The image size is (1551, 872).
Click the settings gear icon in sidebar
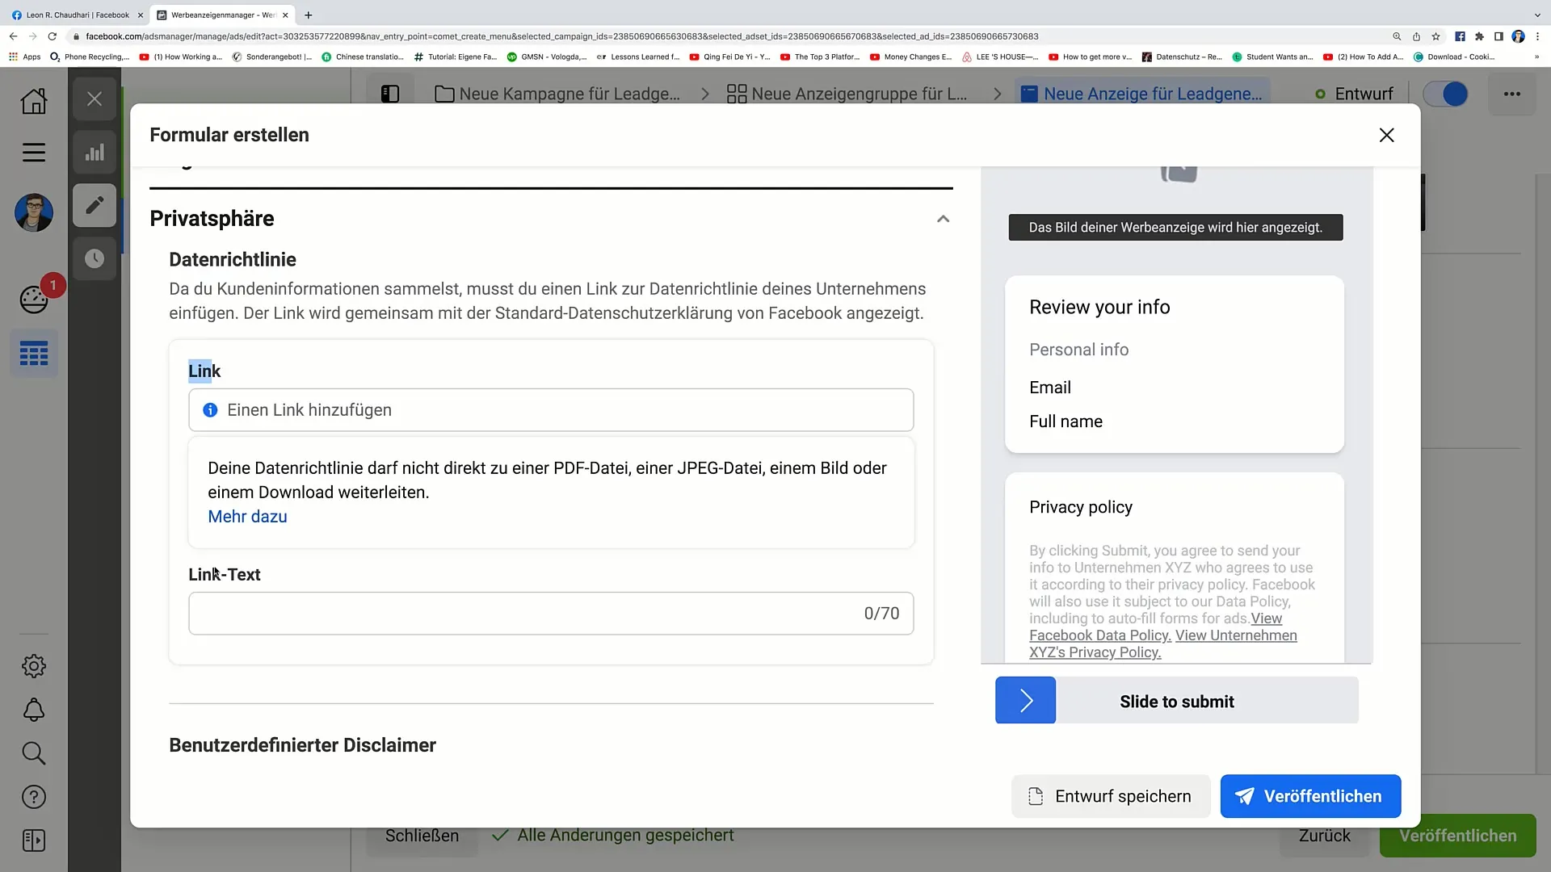(x=33, y=666)
